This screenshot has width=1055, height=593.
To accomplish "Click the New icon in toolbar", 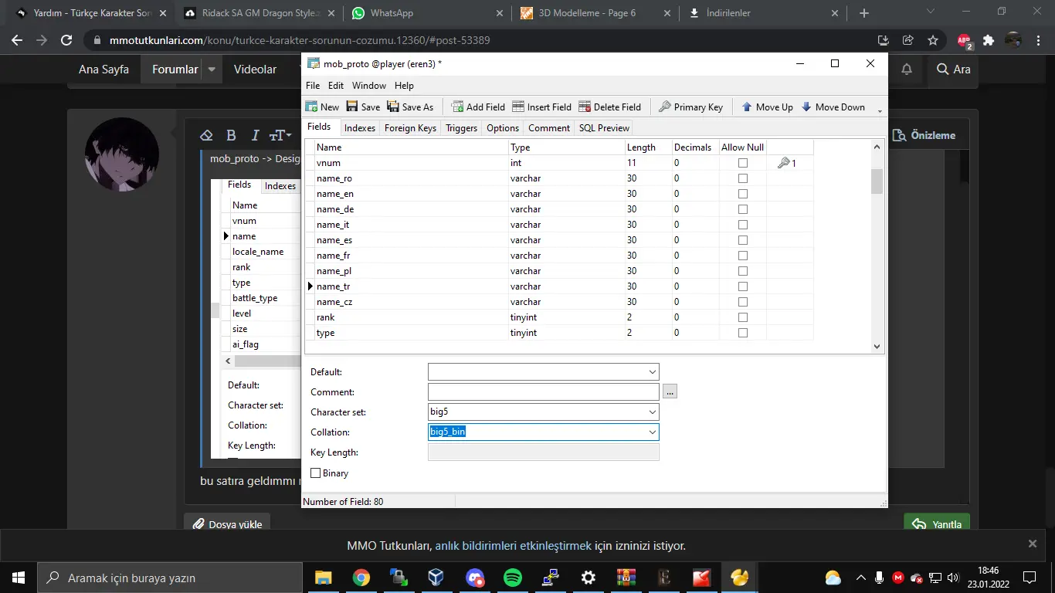I will (x=312, y=107).
